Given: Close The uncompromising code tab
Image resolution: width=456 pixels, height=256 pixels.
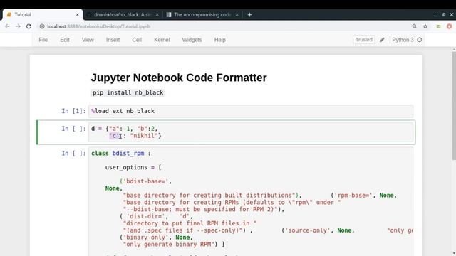Looking at the screenshot, I should (237, 14).
